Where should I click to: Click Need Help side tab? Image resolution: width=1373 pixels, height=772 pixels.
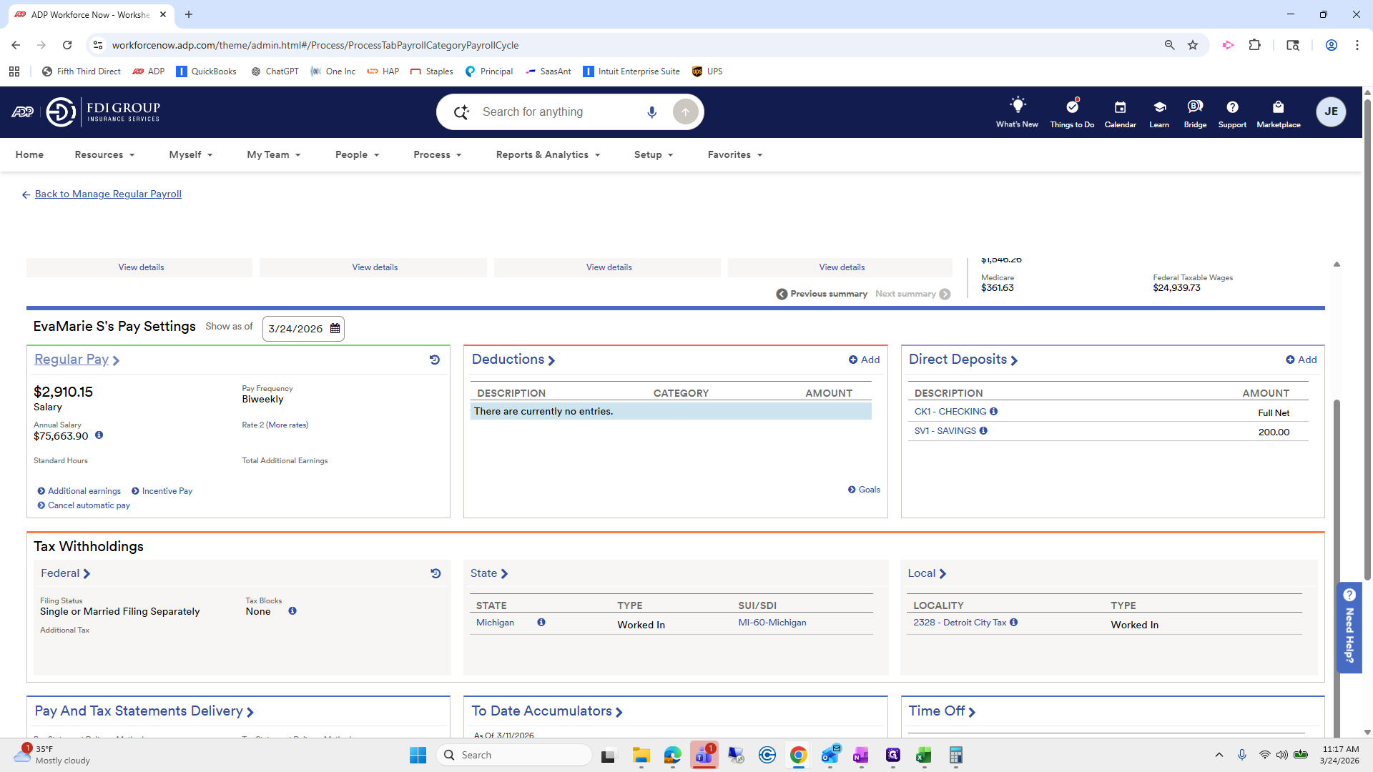[1349, 627]
